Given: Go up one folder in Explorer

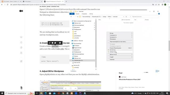Looking at the screenshot, I should coord(78,17).
